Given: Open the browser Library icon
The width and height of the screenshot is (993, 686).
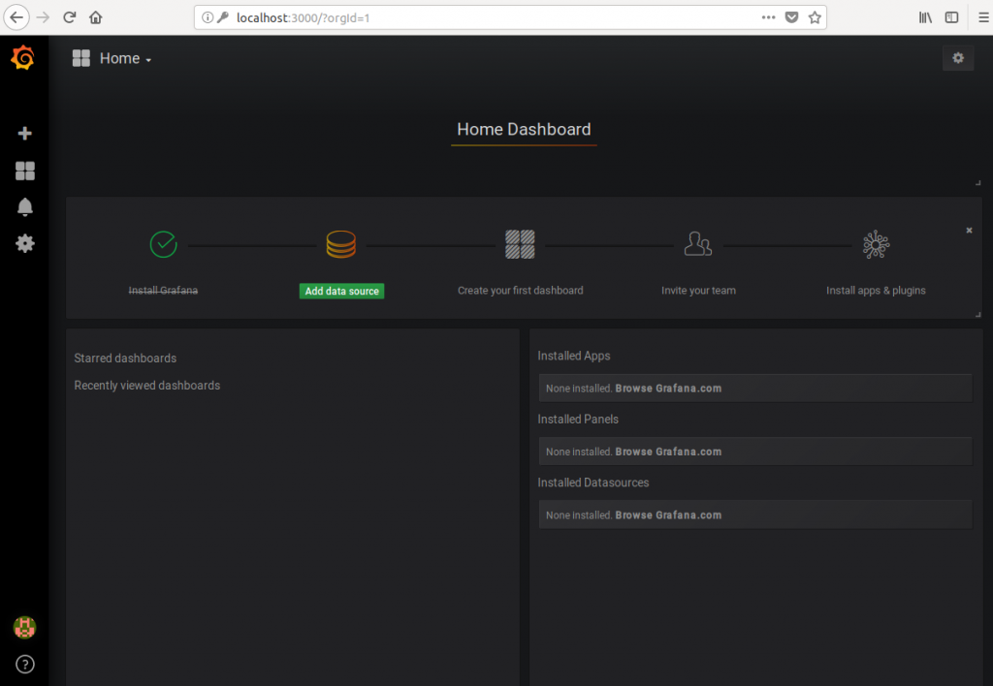Looking at the screenshot, I should tap(925, 17).
